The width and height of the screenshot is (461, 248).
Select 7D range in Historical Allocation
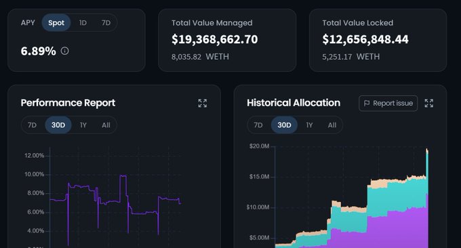258,125
